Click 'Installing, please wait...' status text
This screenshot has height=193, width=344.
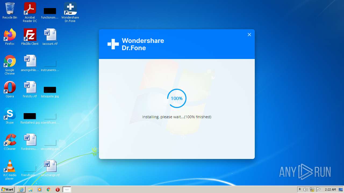click(x=177, y=117)
